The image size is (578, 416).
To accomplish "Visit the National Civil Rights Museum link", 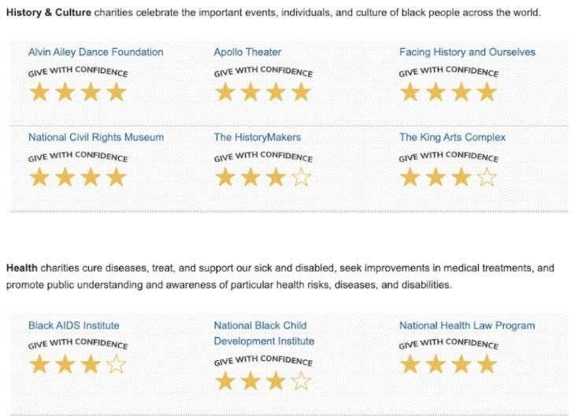I will [96, 137].
